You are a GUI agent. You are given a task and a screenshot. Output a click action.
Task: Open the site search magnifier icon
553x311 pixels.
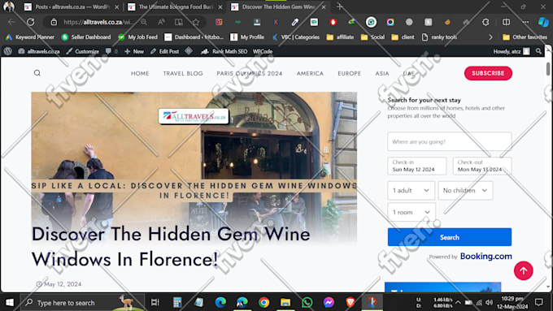coord(37,73)
